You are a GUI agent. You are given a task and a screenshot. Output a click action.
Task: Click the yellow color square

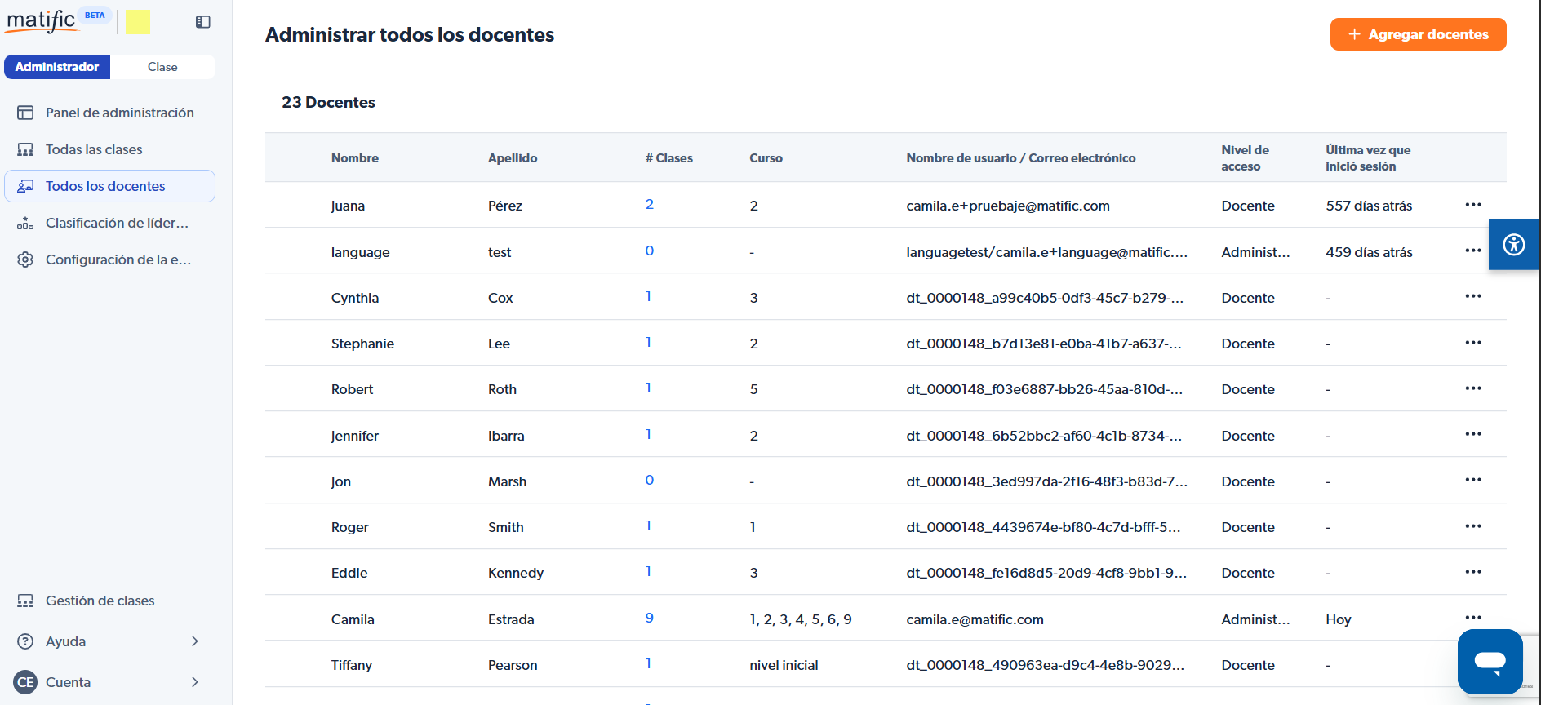click(137, 22)
